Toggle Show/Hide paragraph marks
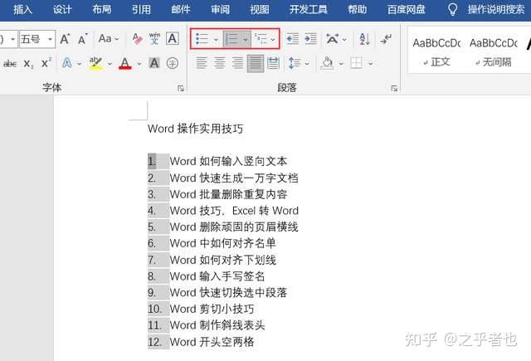The height and width of the screenshot is (361, 531). pyautogui.click(x=386, y=39)
